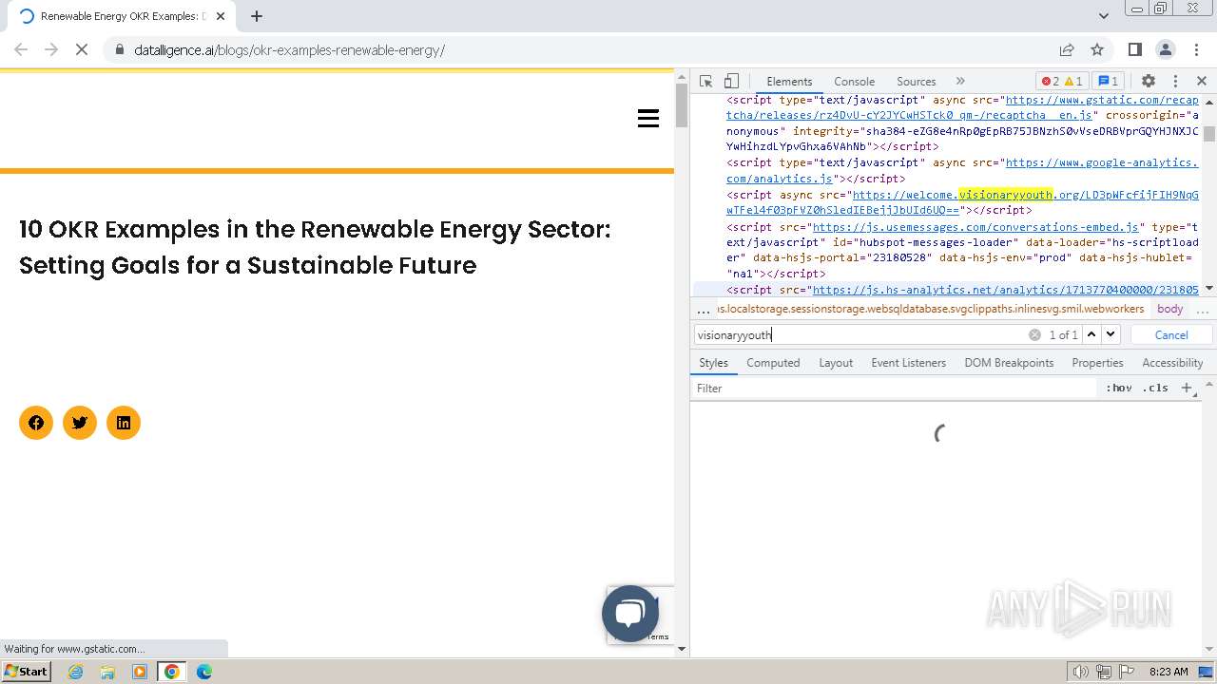Open the Chrome three-dot menu

[x=1195, y=49]
